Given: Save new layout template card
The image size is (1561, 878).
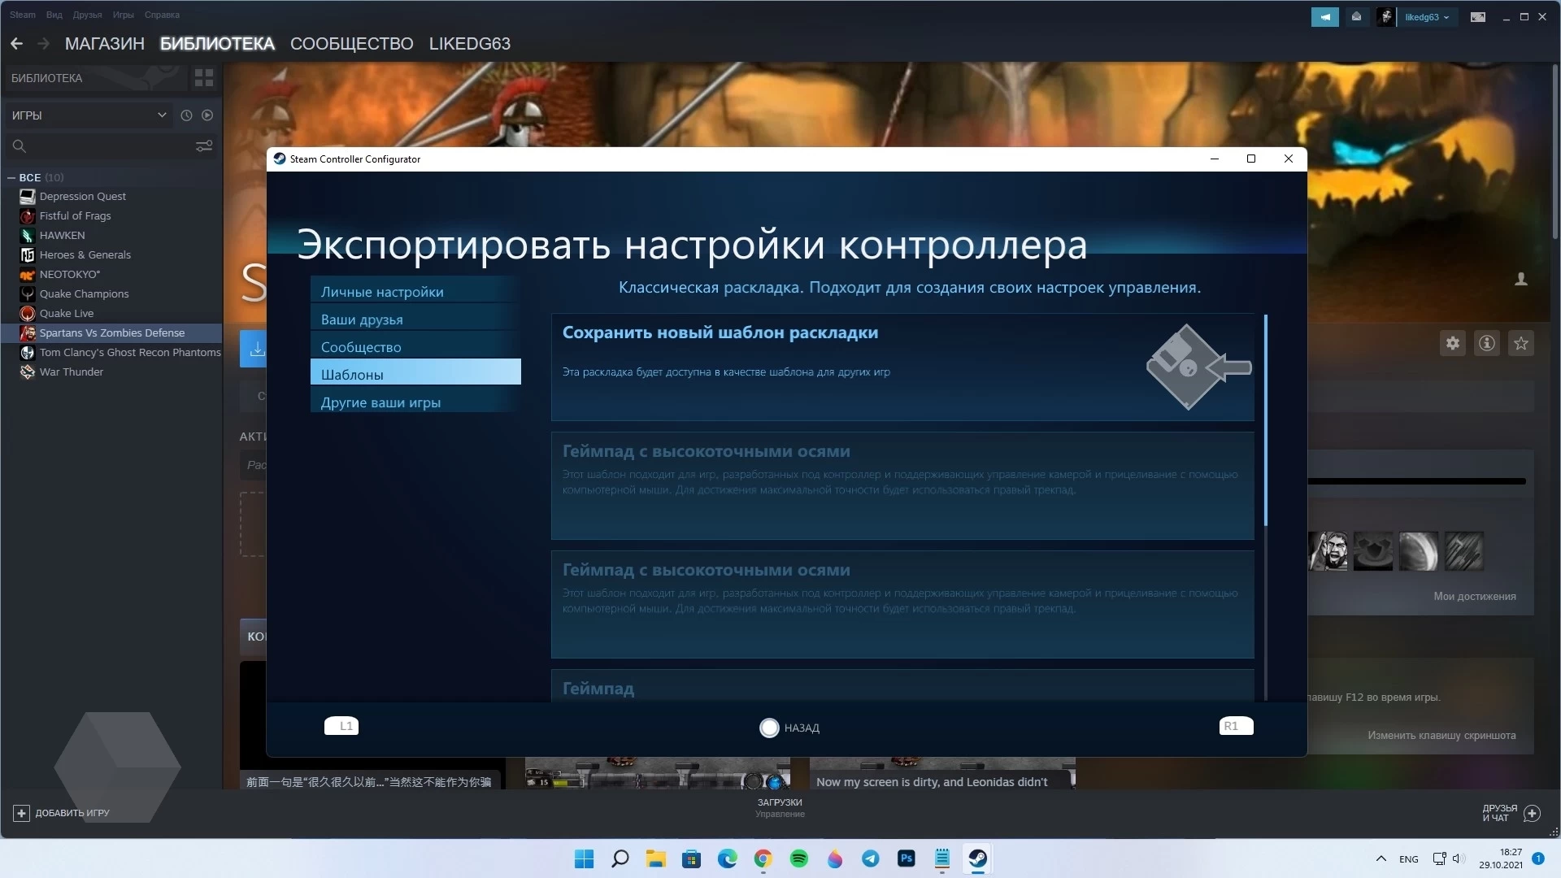Looking at the screenshot, I should (x=902, y=367).
